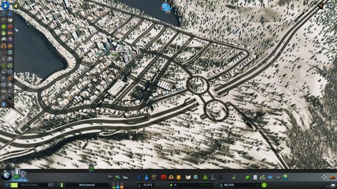Show the Levels info view green star
The width and height of the screenshot is (337, 189).
coord(4,33)
